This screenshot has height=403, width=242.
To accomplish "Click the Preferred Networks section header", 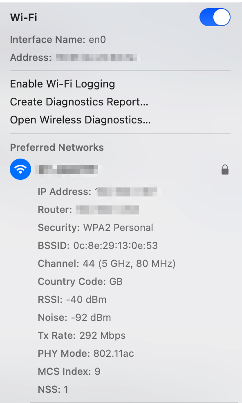I will click(x=57, y=148).
